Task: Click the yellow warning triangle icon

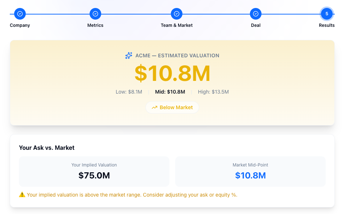Action: tap(22, 194)
